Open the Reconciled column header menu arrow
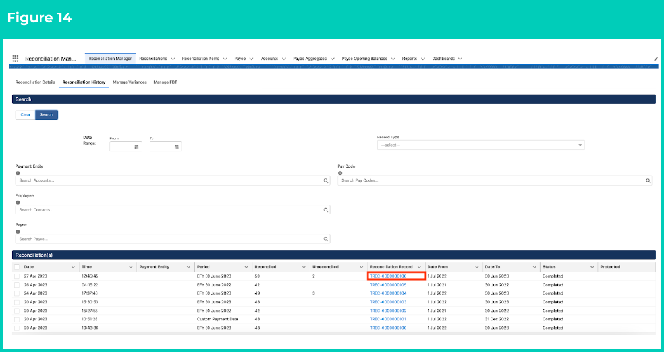The image size is (664, 352). click(x=304, y=267)
